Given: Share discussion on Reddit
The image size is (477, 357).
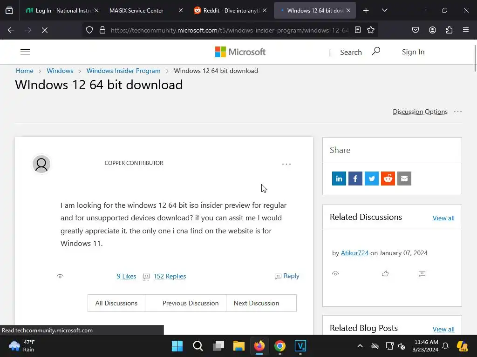Looking at the screenshot, I should [388, 178].
